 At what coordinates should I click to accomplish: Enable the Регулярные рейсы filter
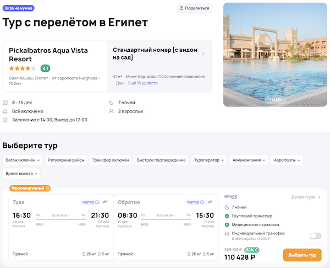[66, 160]
